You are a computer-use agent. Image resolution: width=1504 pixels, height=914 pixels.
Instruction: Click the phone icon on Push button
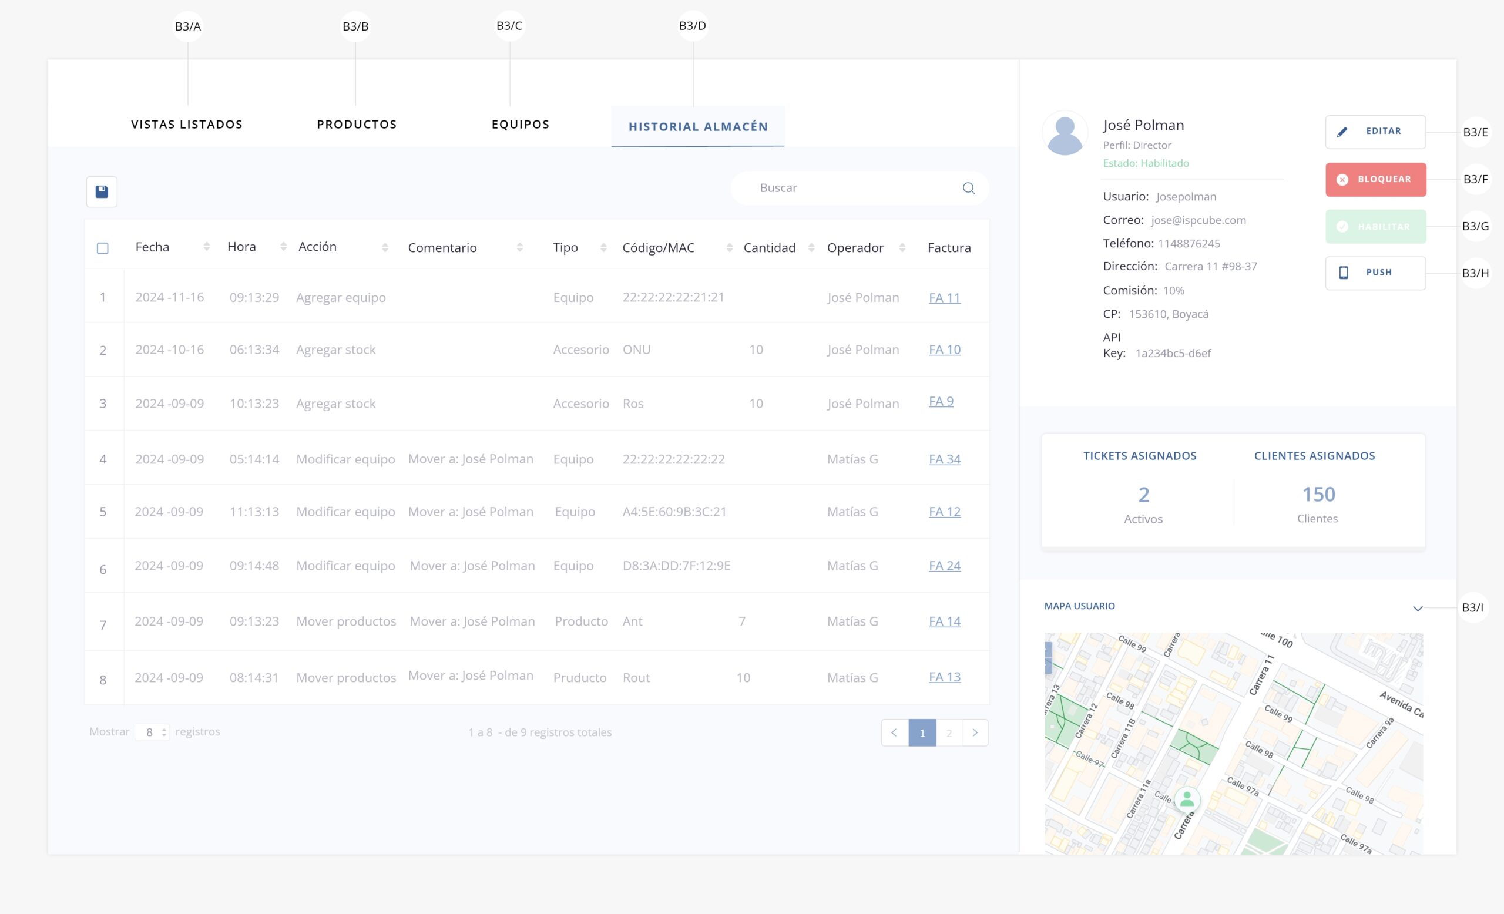1343,273
